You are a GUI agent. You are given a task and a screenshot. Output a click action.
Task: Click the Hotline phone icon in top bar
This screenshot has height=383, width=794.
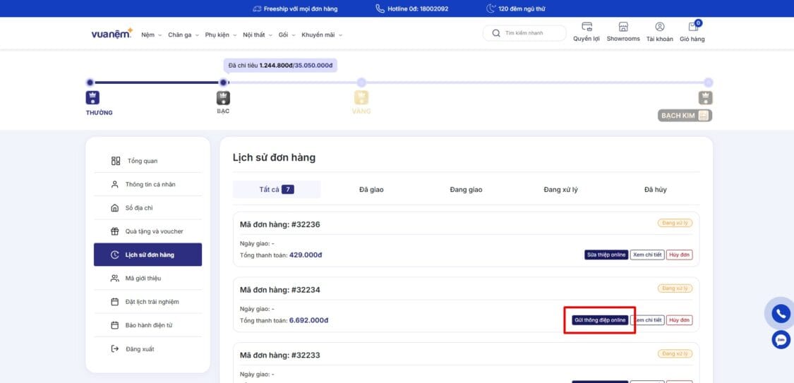click(380, 8)
